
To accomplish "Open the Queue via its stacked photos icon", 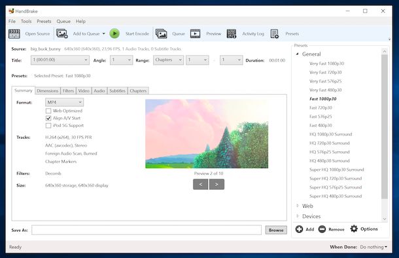I will 161,33.
